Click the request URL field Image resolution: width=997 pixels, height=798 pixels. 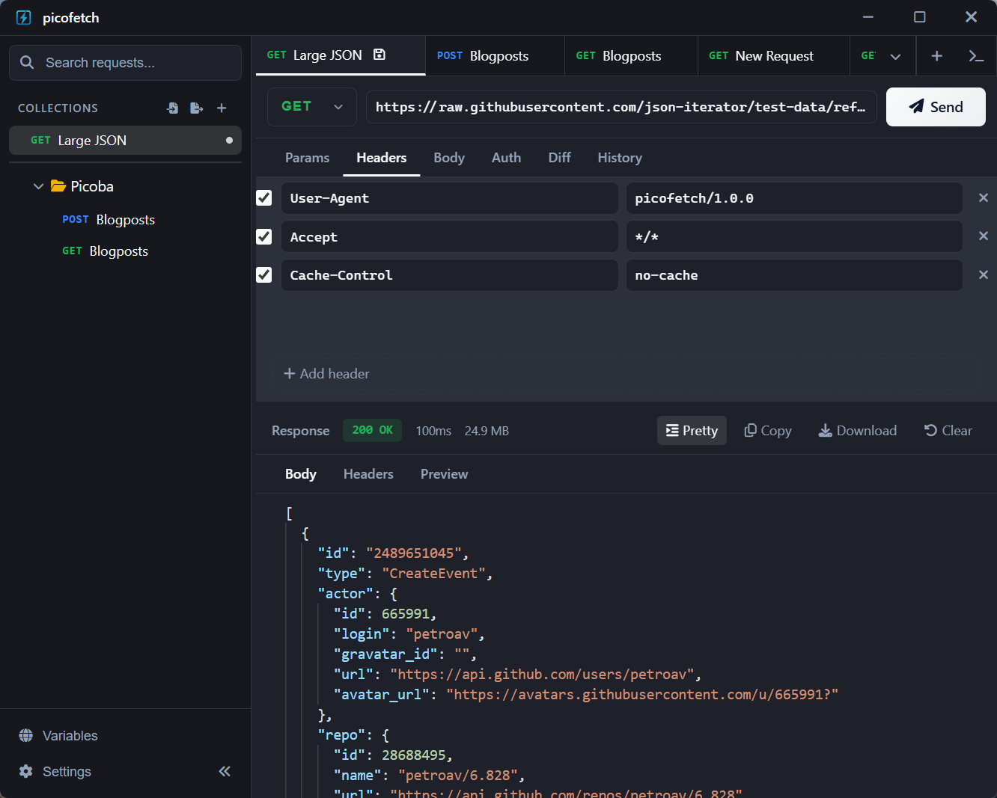pyautogui.click(x=621, y=107)
